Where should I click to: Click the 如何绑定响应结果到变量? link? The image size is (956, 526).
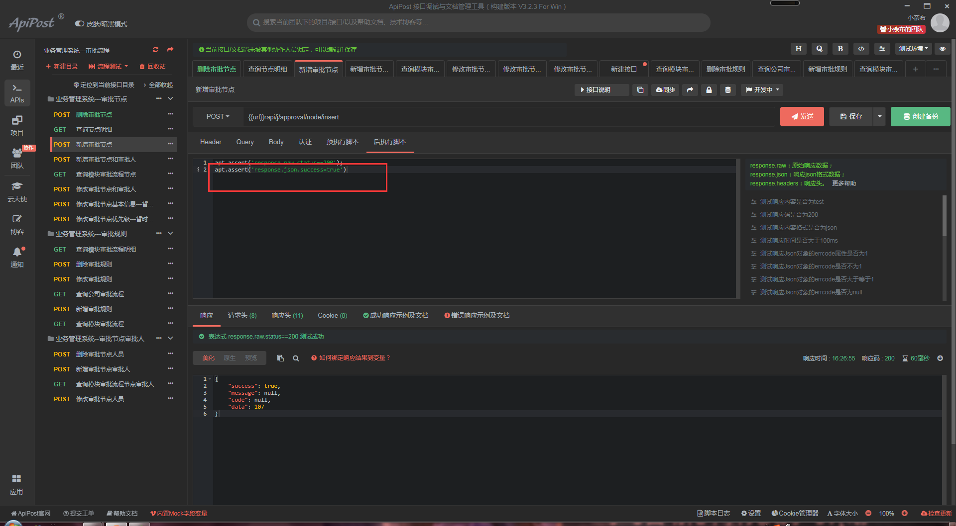[351, 358]
